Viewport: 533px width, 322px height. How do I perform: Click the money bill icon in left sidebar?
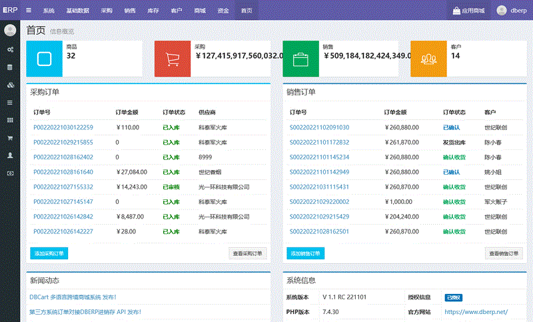[x=9, y=173]
